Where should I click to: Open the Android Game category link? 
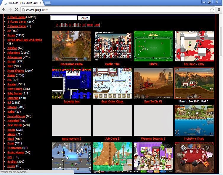pyautogui.click(x=16, y=71)
